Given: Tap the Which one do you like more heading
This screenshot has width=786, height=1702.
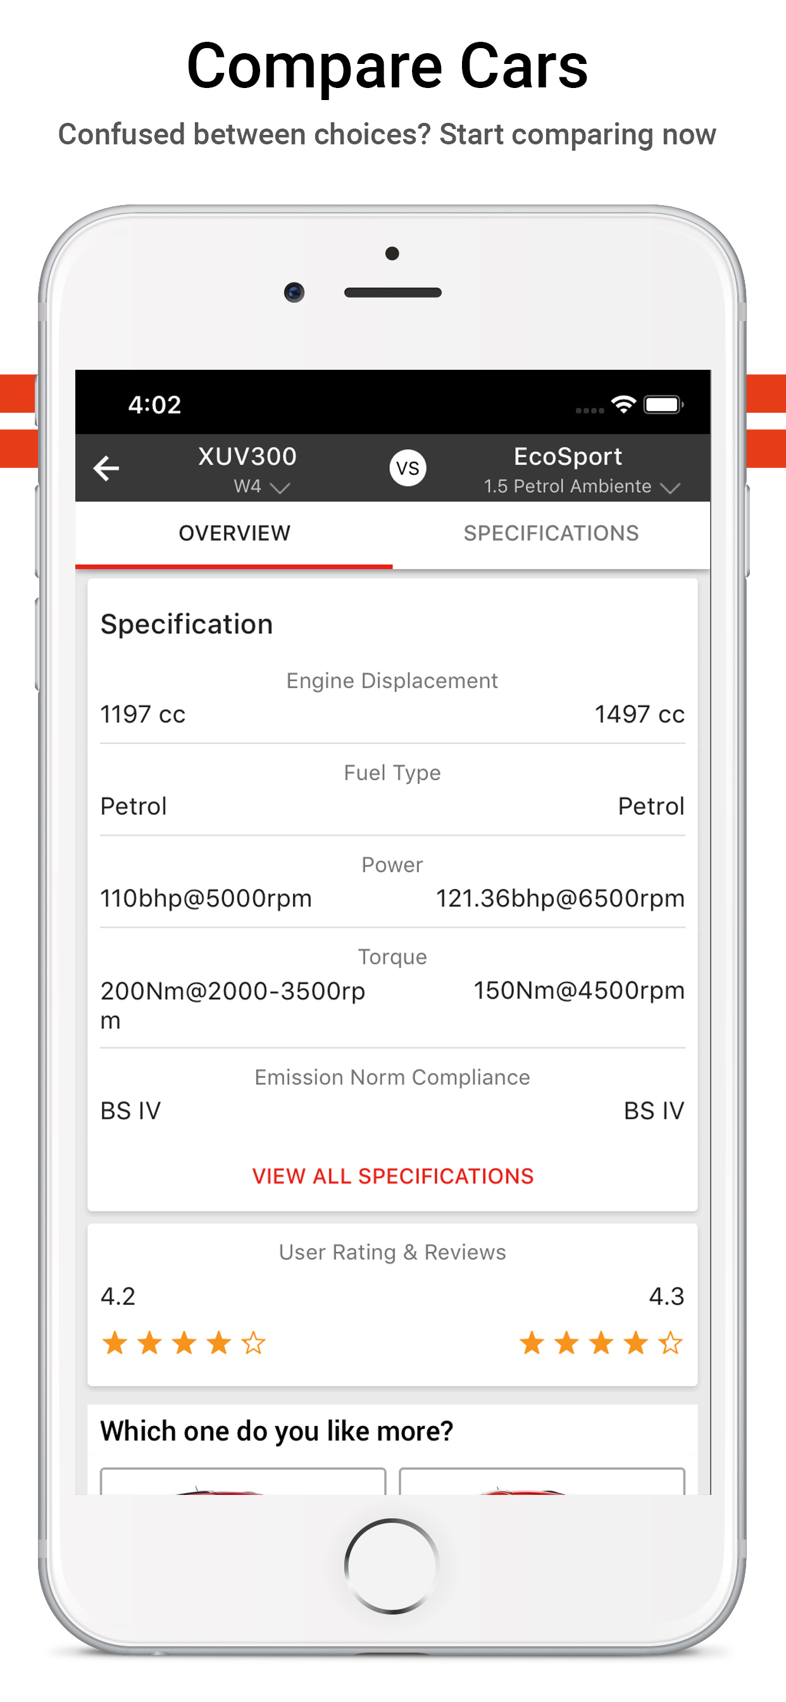Looking at the screenshot, I should [x=277, y=1432].
